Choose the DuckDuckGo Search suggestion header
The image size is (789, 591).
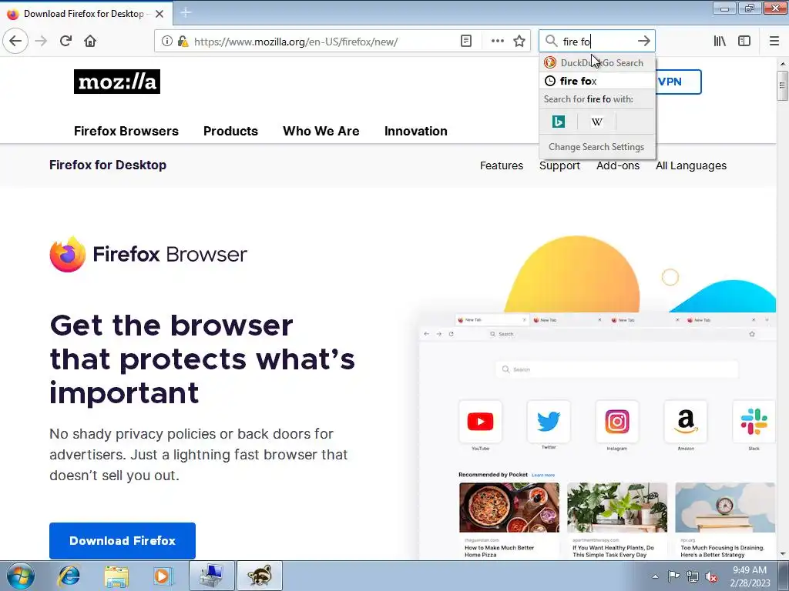click(597, 63)
